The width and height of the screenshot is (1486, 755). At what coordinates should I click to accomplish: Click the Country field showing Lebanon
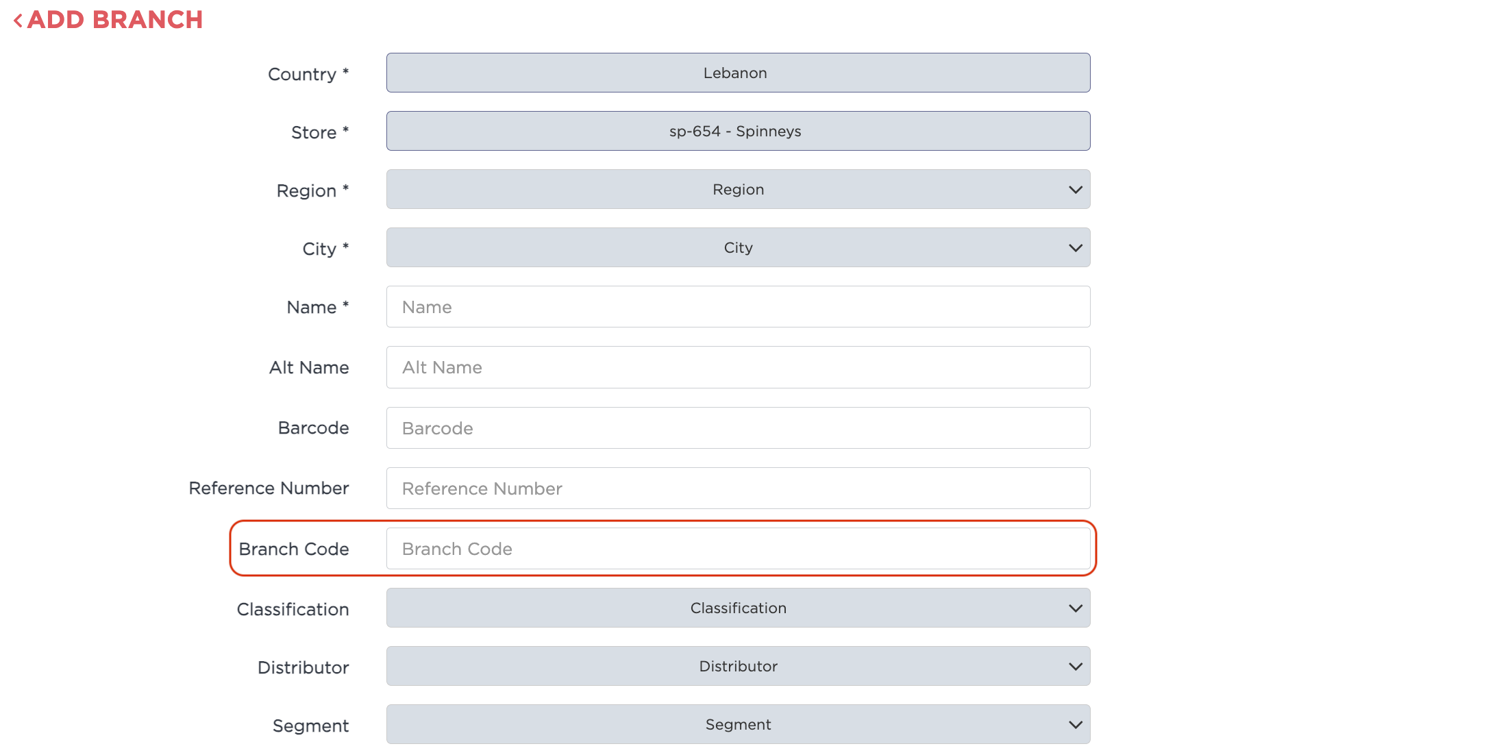737,73
